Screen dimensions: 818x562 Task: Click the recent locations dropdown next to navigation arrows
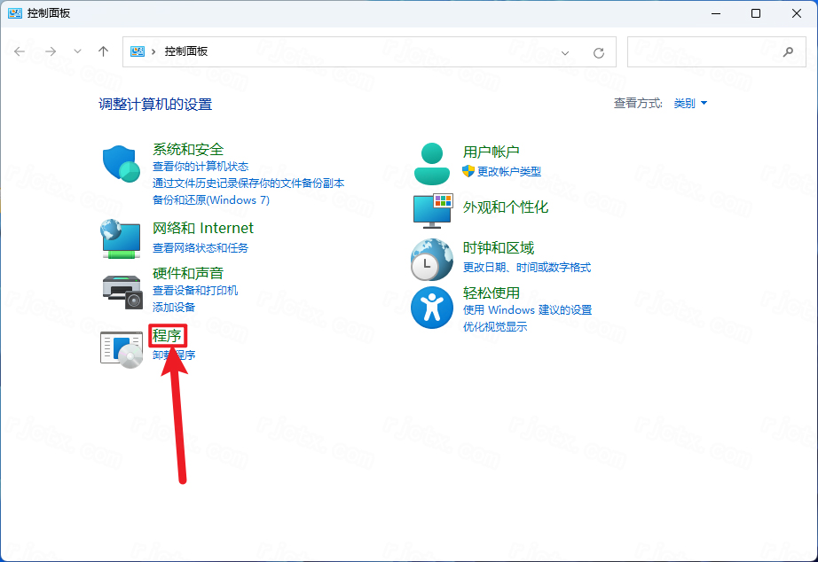77,52
